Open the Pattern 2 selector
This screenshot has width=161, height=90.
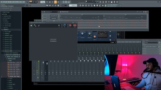tap(73, 5)
